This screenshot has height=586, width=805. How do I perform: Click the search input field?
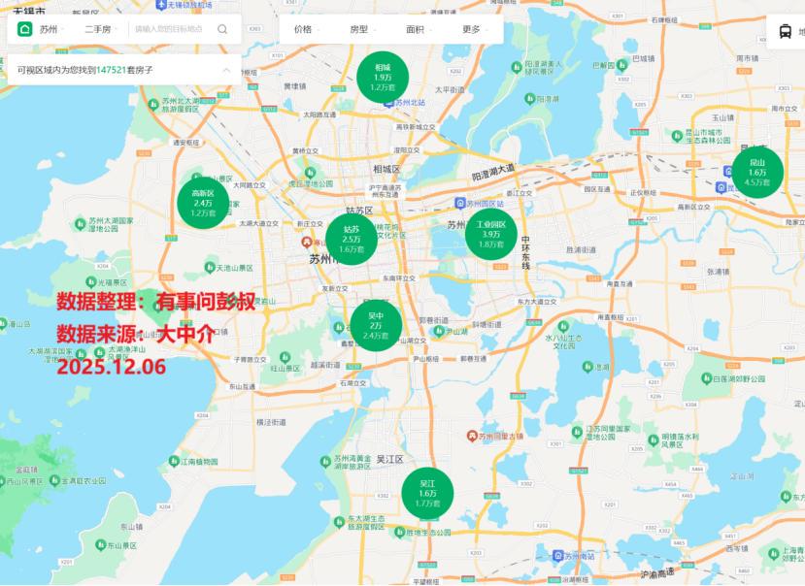(x=170, y=29)
